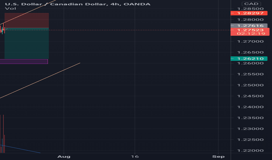272x160 pixels.
Task: Click the 1.27523 current price label
Action: 250,30
